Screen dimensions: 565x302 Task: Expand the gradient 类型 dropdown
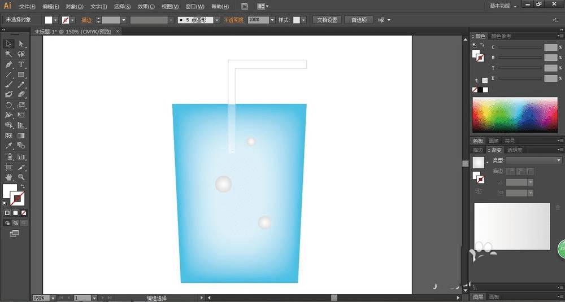coord(557,160)
